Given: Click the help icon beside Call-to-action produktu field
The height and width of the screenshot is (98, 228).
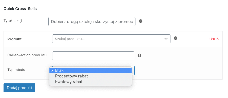Looking at the screenshot, I should (x=139, y=55).
